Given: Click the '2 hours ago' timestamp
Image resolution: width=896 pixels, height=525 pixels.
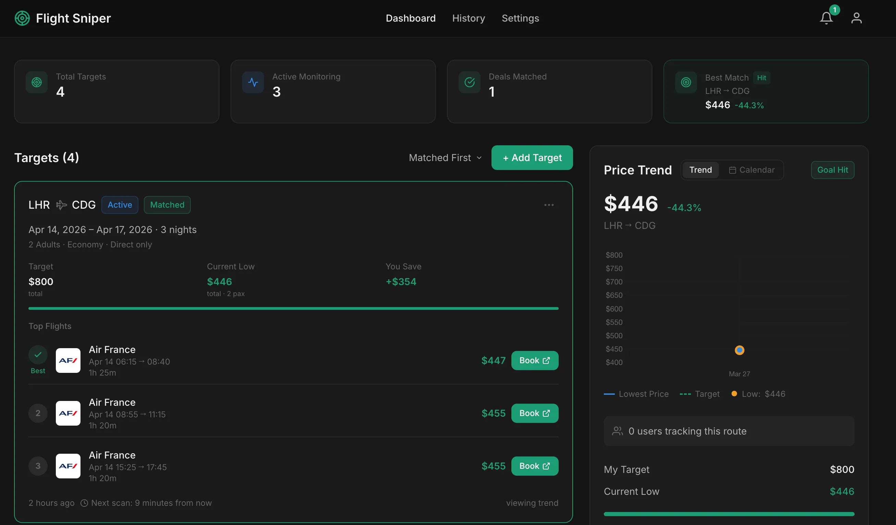Looking at the screenshot, I should click(52, 503).
